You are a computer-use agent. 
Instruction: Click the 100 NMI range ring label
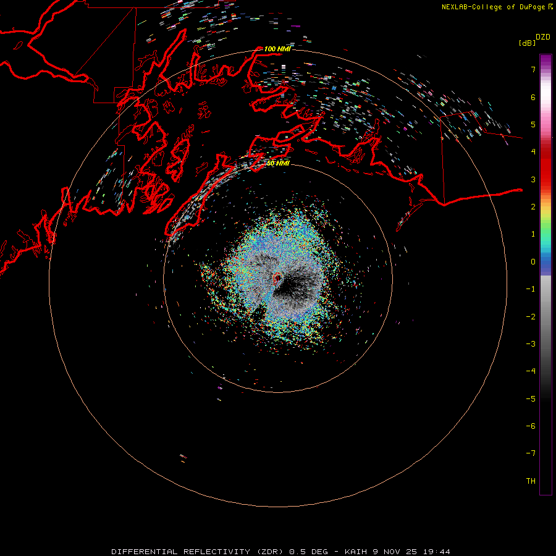[x=277, y=49]
